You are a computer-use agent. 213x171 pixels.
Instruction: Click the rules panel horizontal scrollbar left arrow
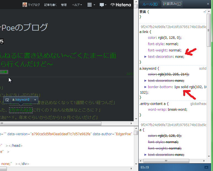(x=141, y=161)
